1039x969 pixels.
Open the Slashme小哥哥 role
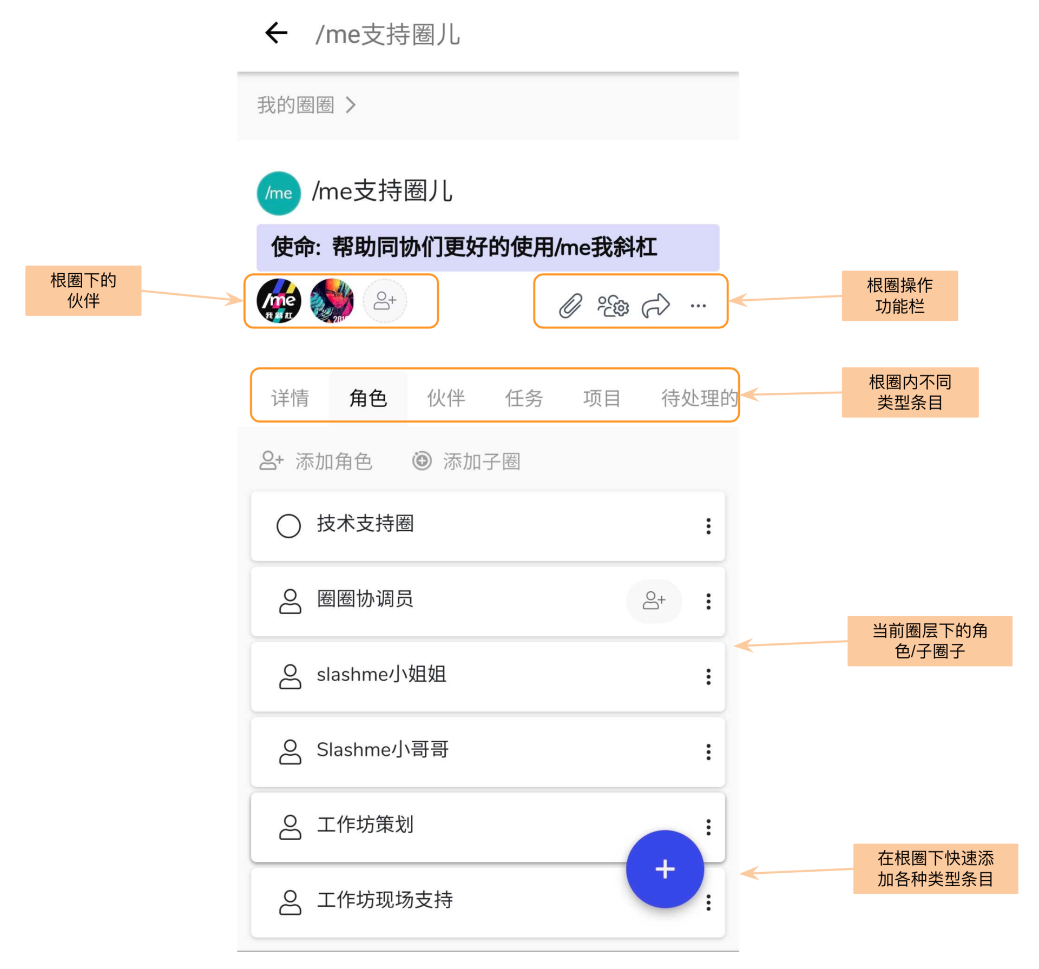point(488,752)
